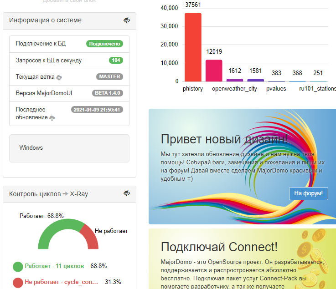Click the 2021-01-09 21:50:41 update timestamp
Viewport: 336px width, 289px height.
pos(97,110)
